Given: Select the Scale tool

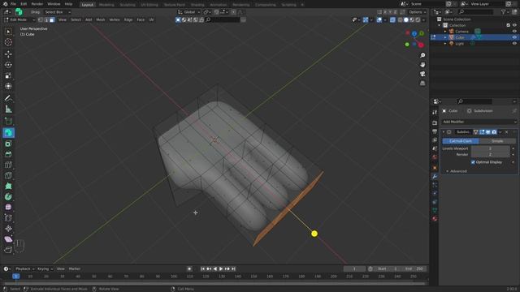Looking at the screenshot, I should 8,75.
